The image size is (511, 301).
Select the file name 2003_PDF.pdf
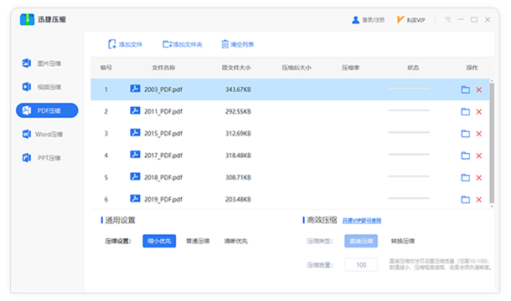163,89
